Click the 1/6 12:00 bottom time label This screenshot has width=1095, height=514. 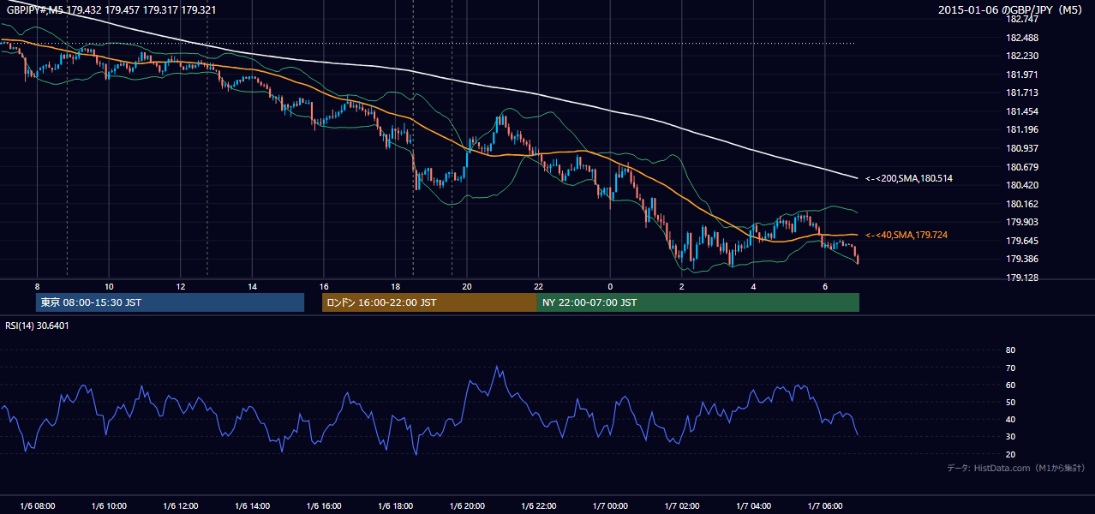point(181,506)
